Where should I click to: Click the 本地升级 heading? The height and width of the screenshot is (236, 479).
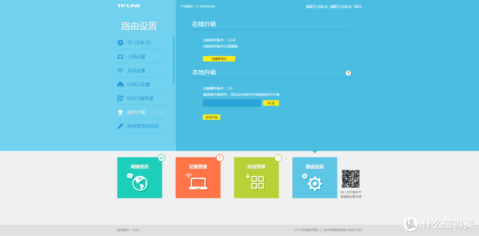click(x=204, y=72)
